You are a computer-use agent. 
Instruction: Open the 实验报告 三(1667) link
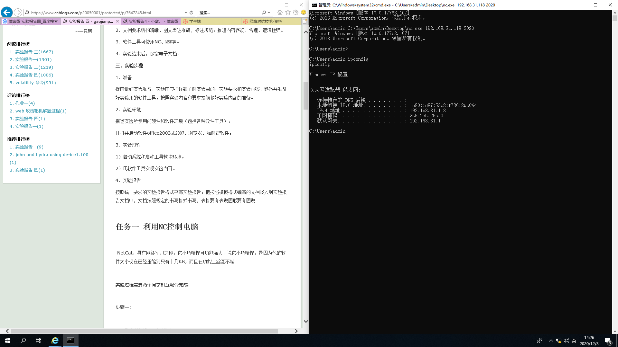34,52
